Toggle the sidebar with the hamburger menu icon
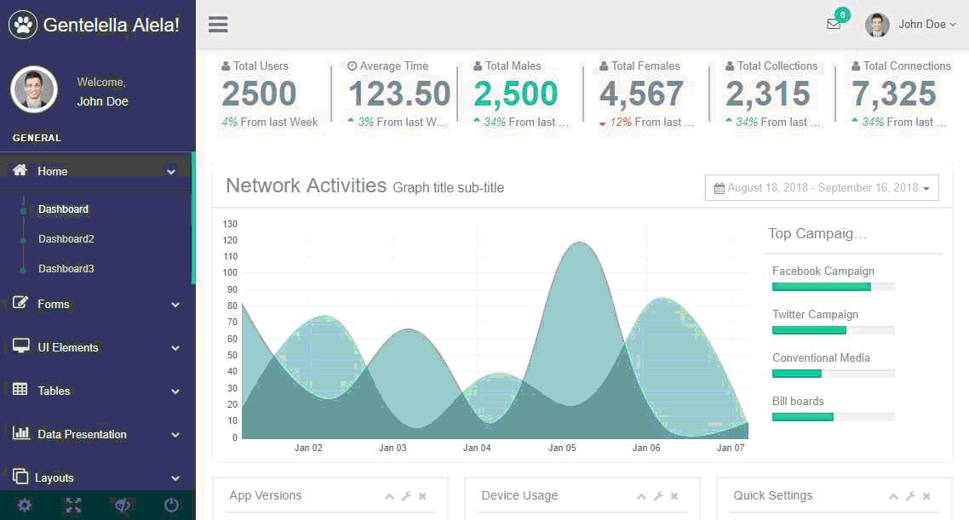 (218, 24)
